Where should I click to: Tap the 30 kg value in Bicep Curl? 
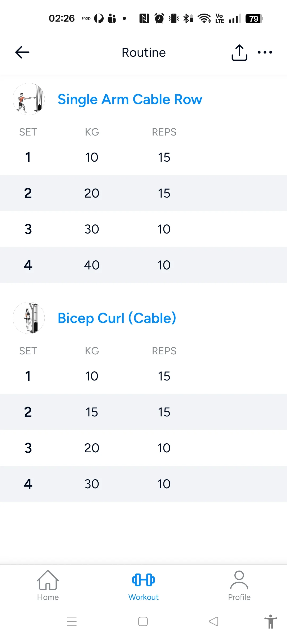click(x=92, y=484)
